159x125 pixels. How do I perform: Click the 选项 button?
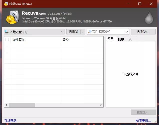[143, 32]
